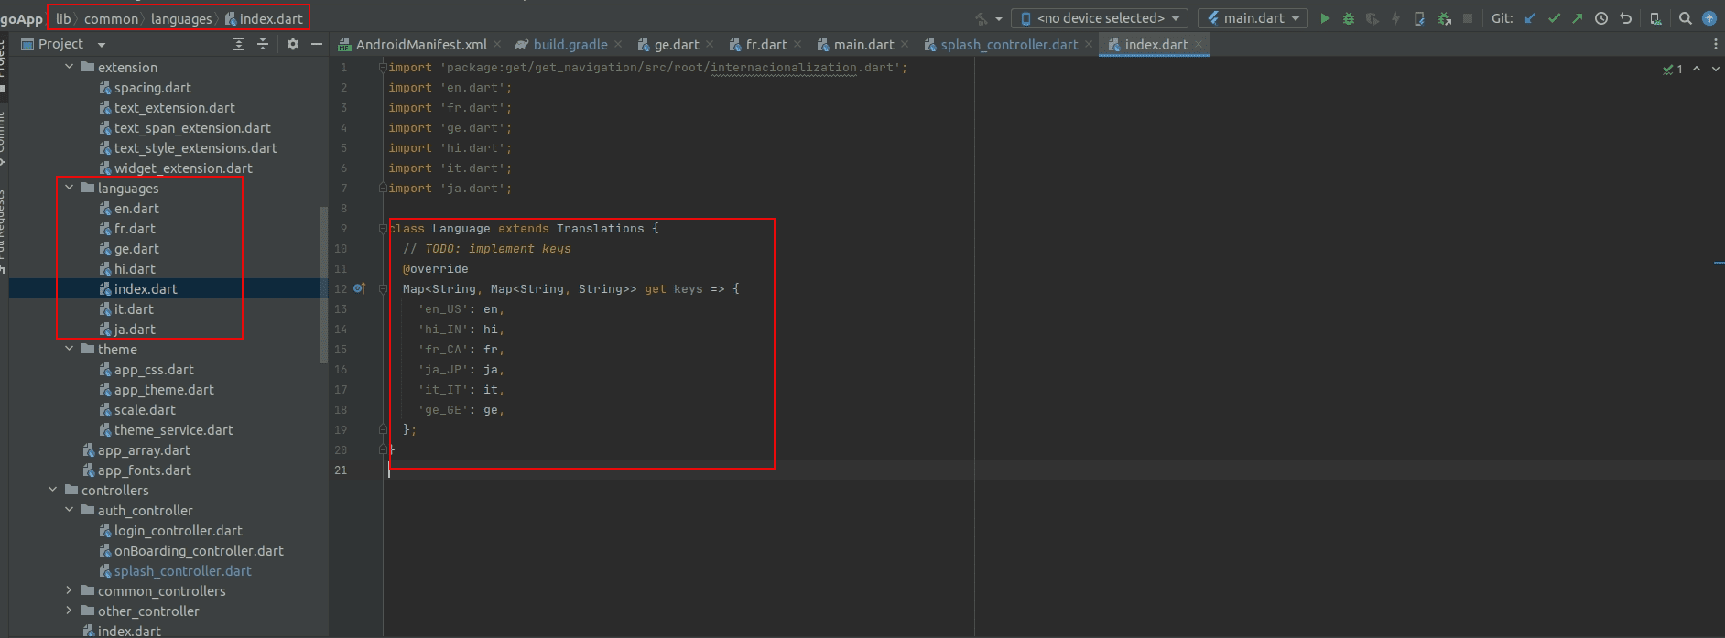Collapse all items in Project panel
This screenshot has height=638, width=1725.
pyautogui.click(x=263, y=44)
